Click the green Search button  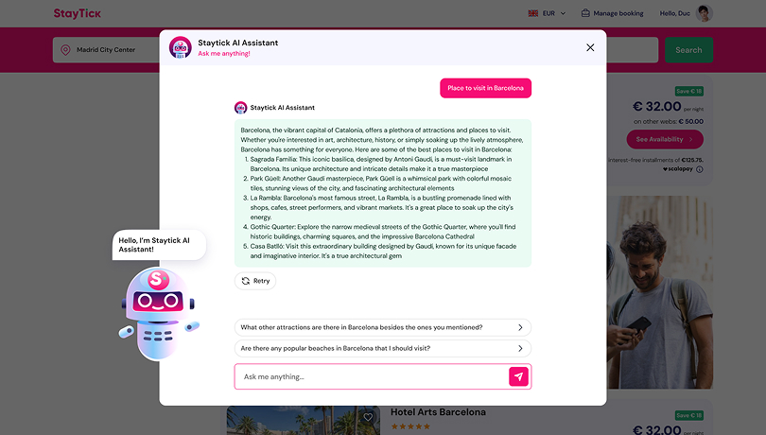pos(688,50)
